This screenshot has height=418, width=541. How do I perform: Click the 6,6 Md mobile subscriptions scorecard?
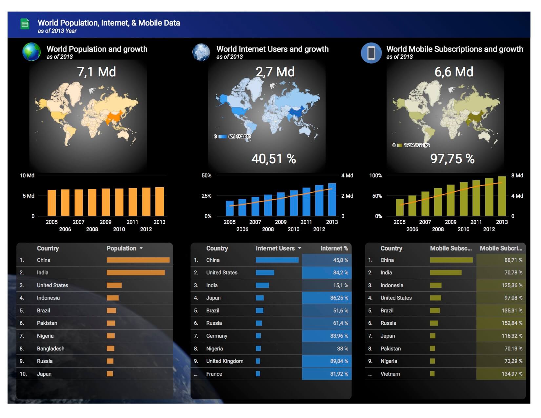pyautogui.click(x=454, y=72)
